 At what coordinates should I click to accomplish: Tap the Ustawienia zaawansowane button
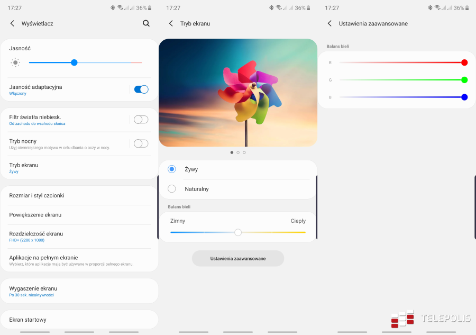pyautogui.click(x=237, y=258)
